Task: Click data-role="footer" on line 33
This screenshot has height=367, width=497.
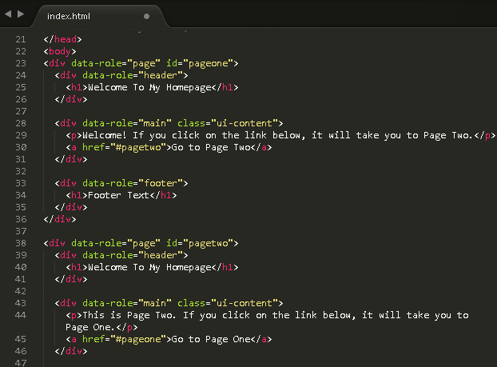Action: click(x=132, y=183)
